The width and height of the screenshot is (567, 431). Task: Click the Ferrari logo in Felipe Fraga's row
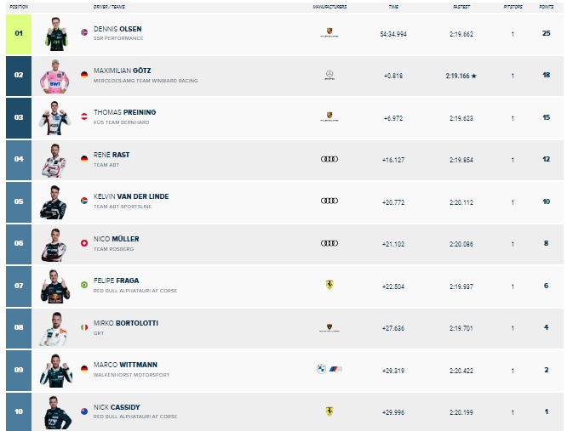coord(329,285)
